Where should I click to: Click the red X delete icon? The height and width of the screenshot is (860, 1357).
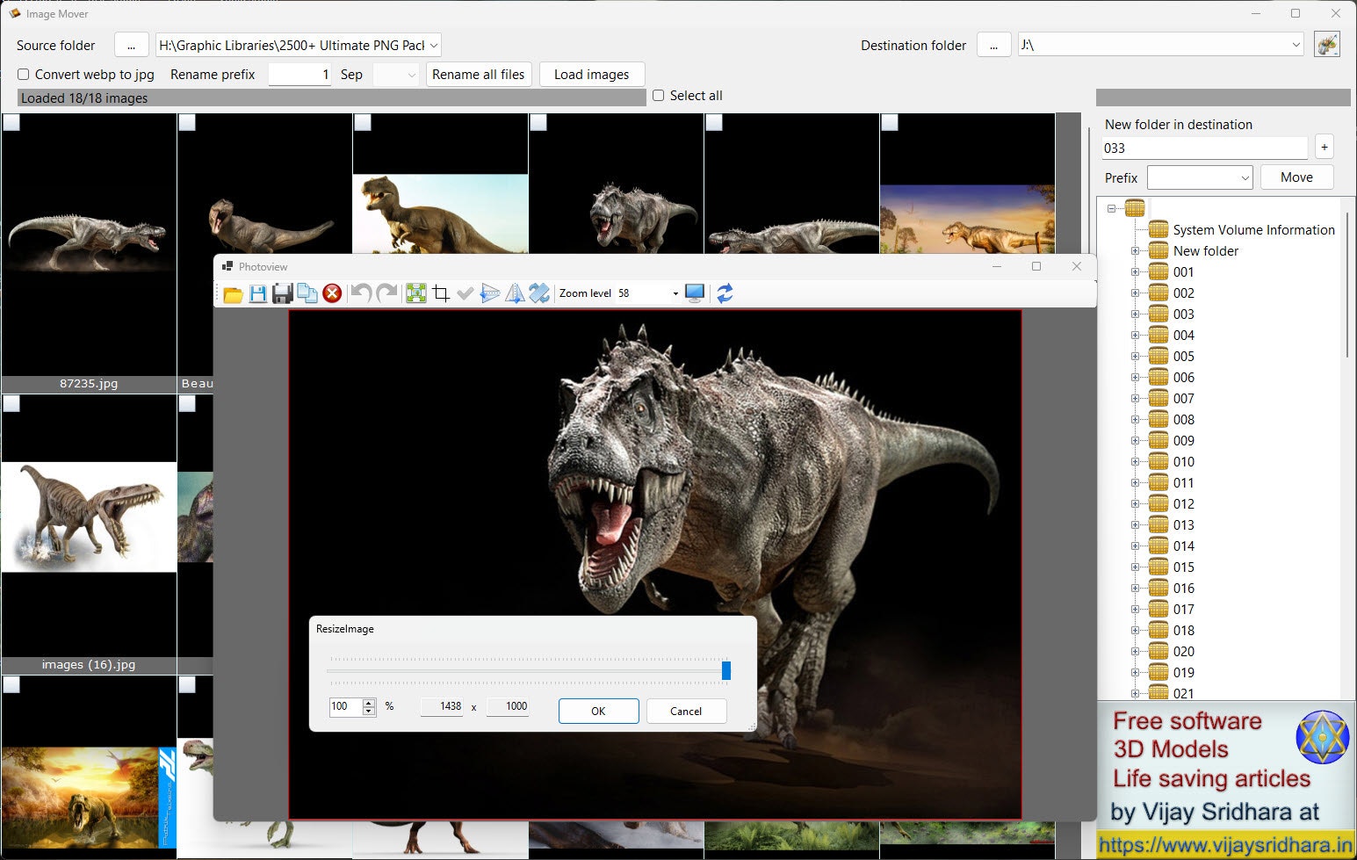[x=332, y=293]
